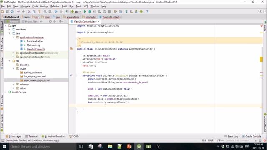
Task: Click the Cut scissors icon
Action: 29,12
